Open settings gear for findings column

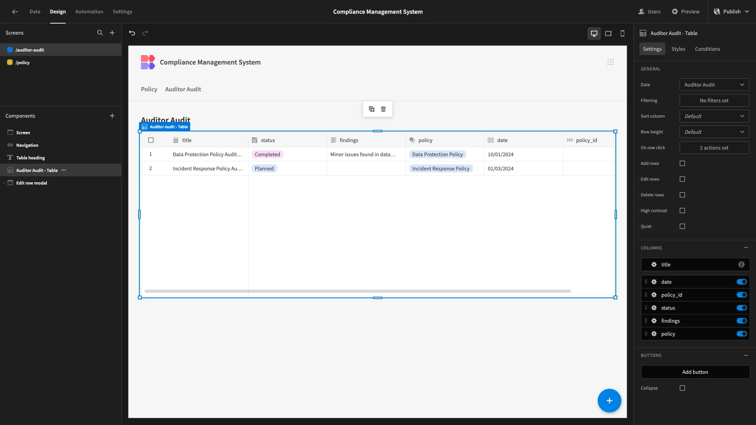pos(654,321)
